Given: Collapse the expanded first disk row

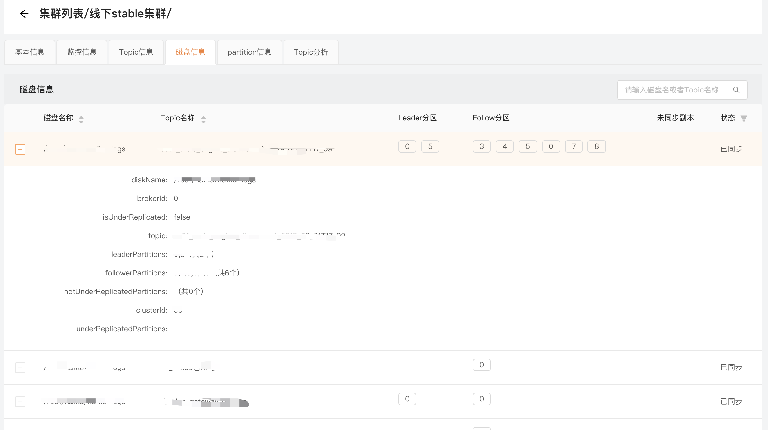Looking at the screenshot, I should tap(20, 149).
